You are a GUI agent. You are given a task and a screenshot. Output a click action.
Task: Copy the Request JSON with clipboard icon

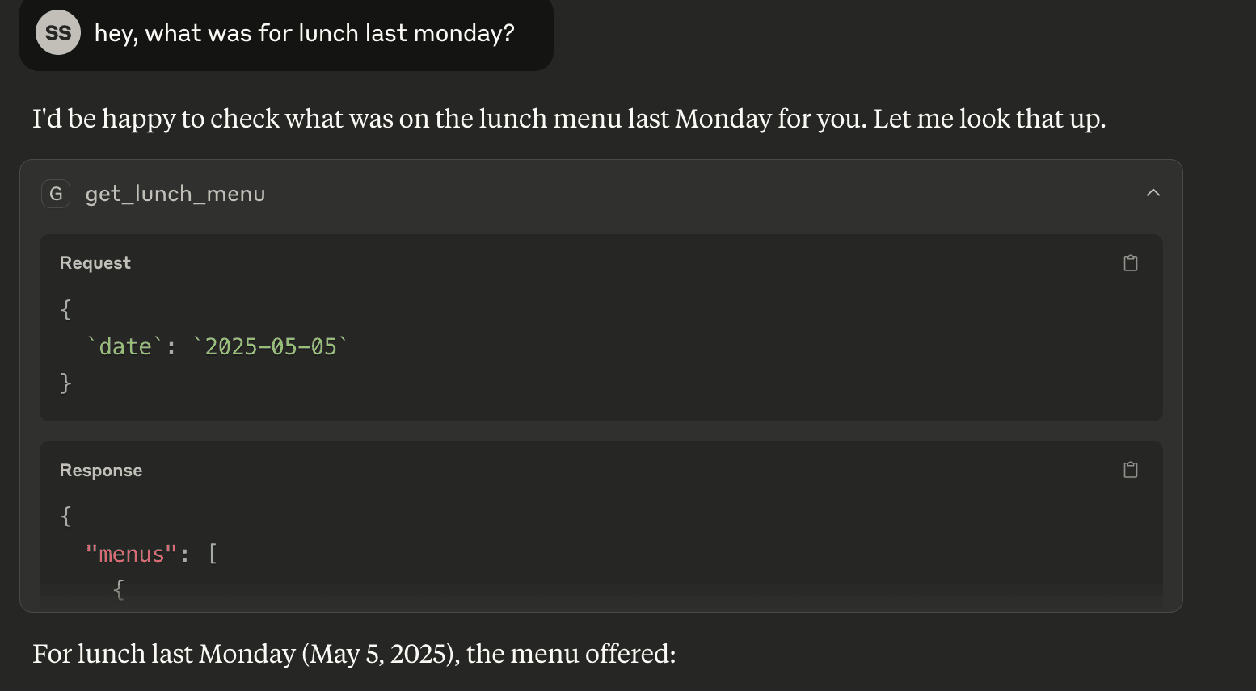coord(1131,263)
